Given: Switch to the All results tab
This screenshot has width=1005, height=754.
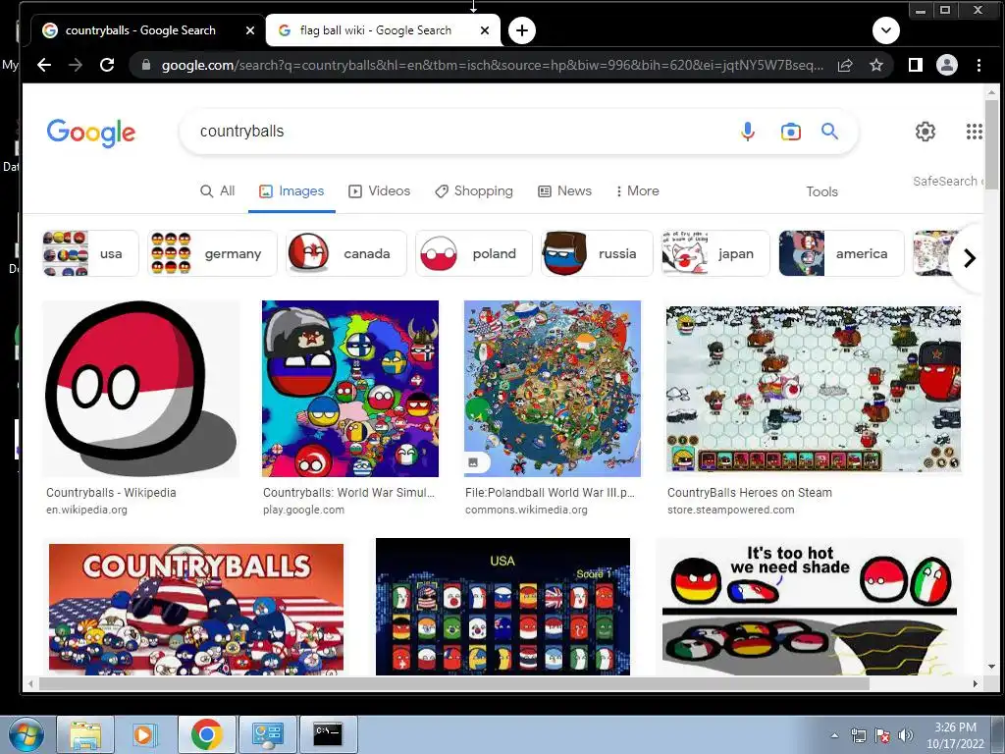Looking at the screenshot, I should pos(217,191).
